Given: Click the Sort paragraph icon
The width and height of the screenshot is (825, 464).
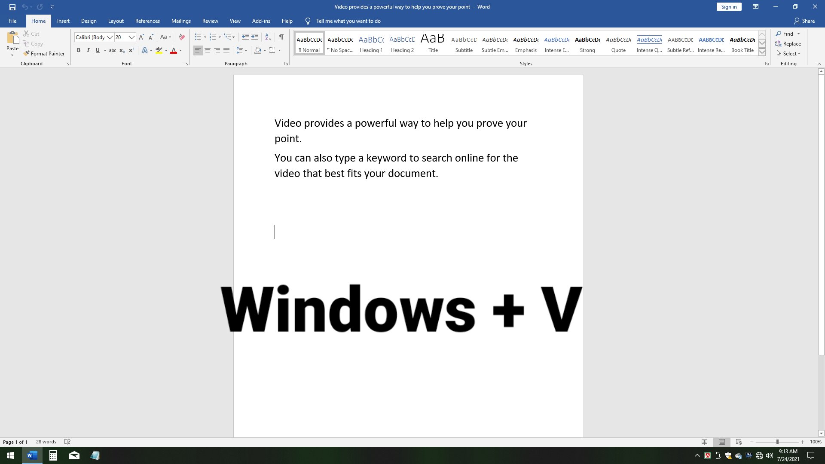Looking at the screenshot, I should [268, 37].
